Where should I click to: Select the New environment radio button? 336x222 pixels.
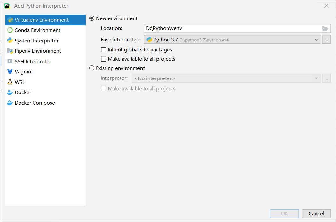pyautogui.click(x=91, y=18)
